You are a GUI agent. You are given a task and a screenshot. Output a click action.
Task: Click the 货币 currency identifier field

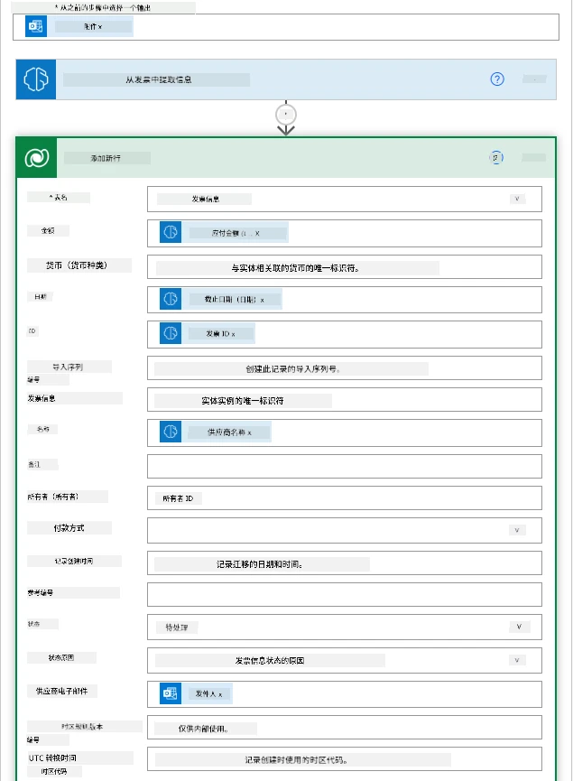345,267
